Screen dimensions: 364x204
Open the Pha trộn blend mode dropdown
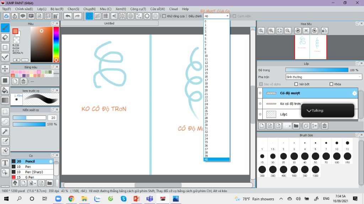click(323, 77)
